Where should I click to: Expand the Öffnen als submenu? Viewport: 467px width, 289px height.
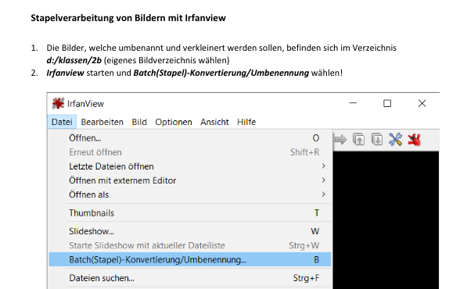(190, 194)
